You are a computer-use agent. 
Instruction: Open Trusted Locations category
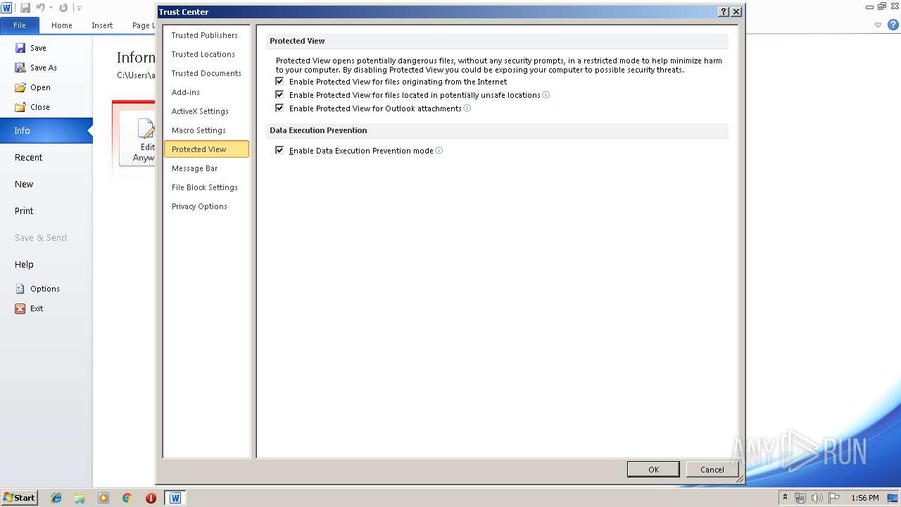206,54
